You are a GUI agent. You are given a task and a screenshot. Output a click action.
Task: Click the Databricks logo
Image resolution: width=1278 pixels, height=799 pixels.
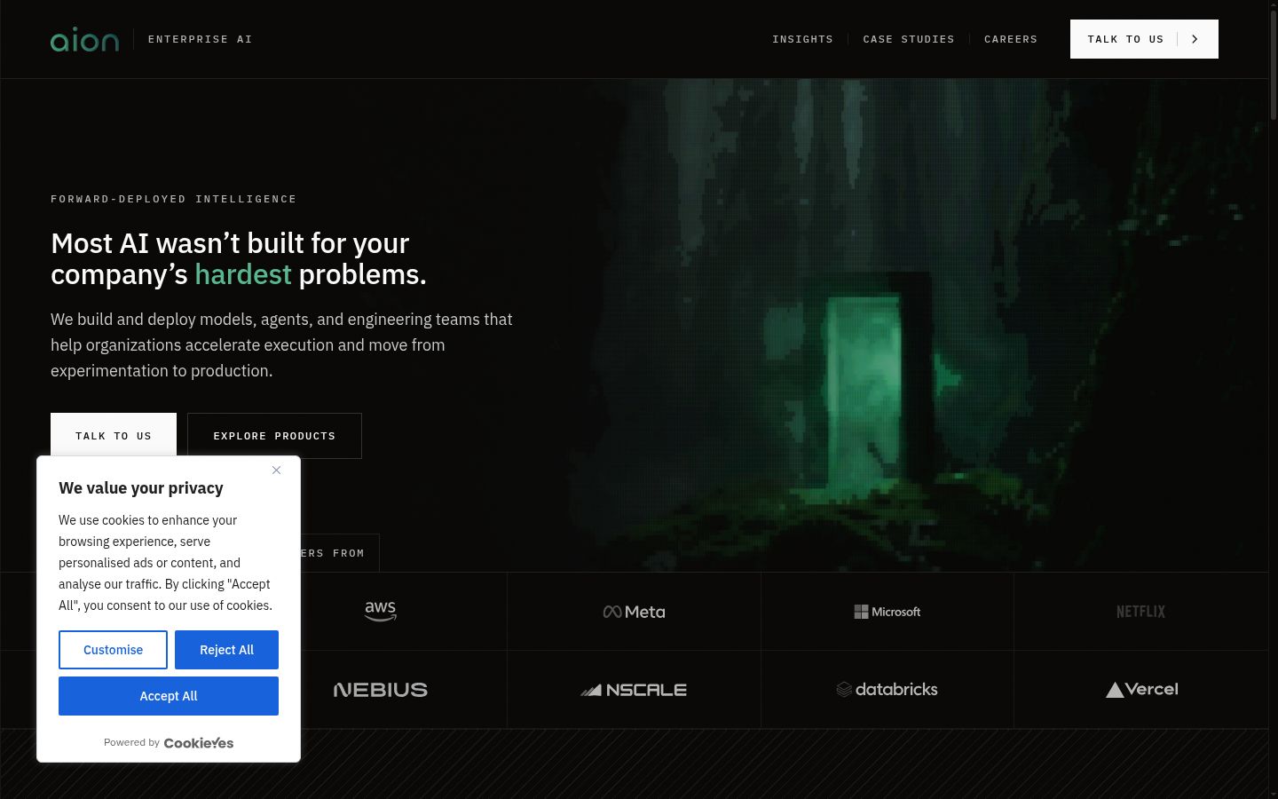click(887, 689)
